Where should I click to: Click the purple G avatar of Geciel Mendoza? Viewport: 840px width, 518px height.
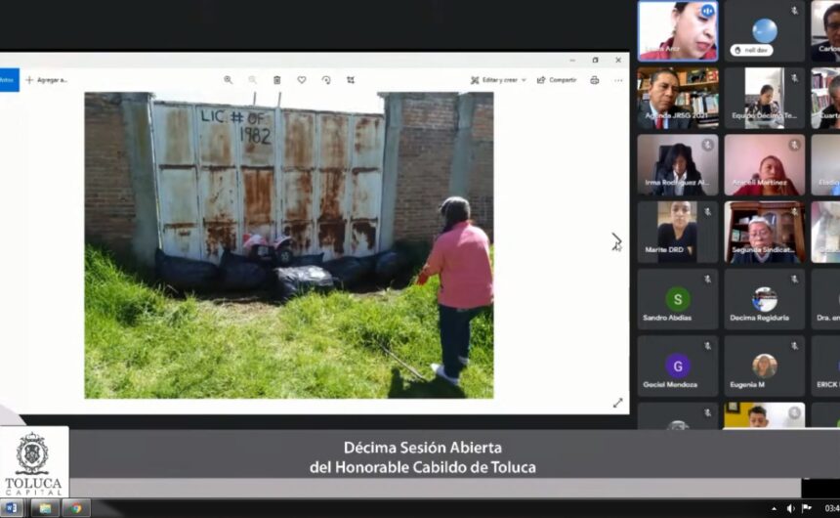point(678,366)
